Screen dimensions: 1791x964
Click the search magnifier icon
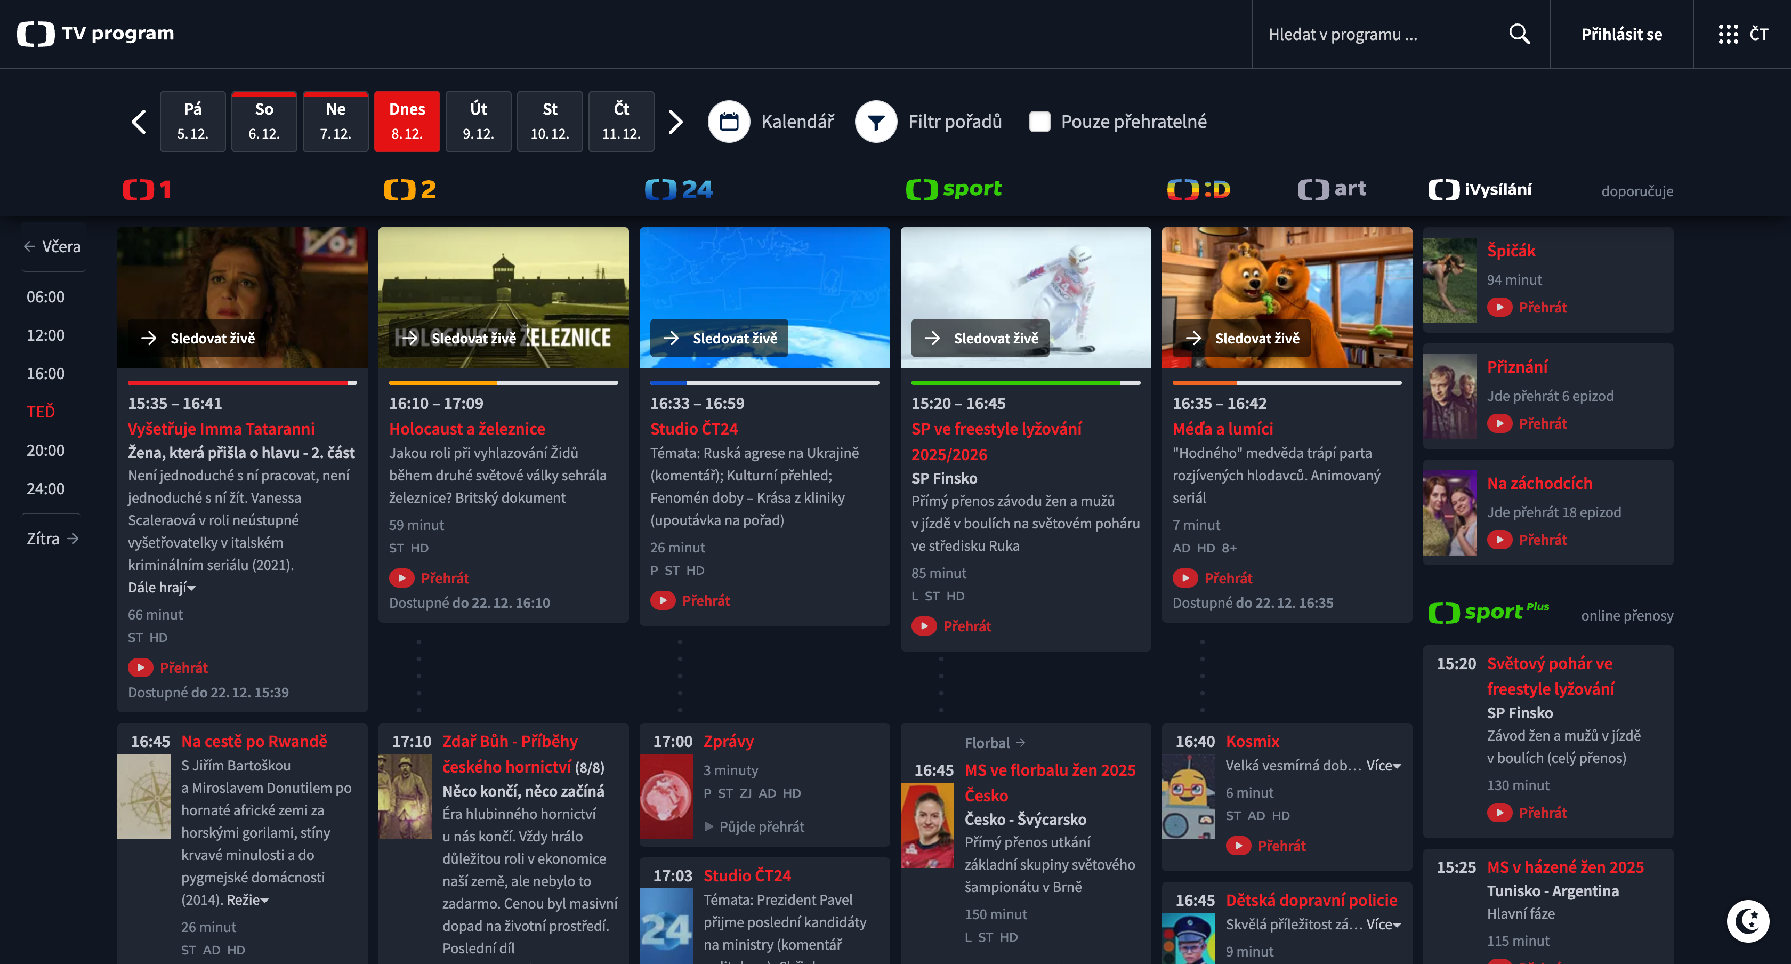pyautogui.click(x=1519, y=34)
